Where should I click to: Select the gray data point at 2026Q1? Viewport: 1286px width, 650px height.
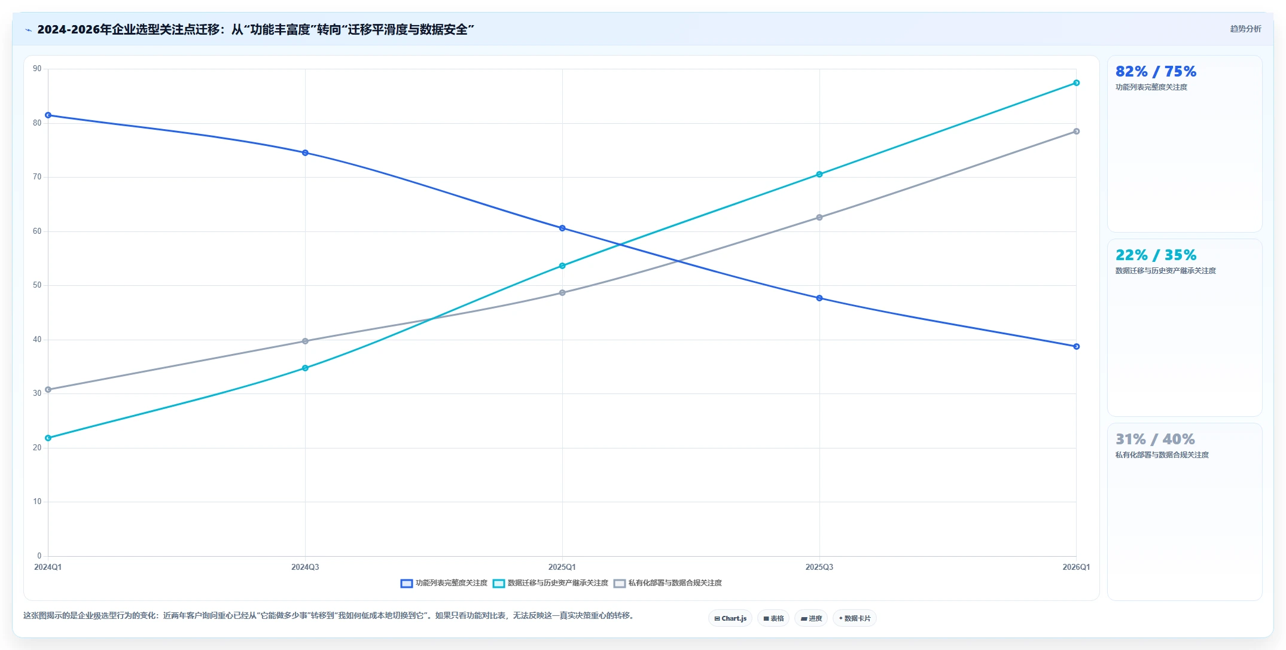click(x=1076, y=132)
